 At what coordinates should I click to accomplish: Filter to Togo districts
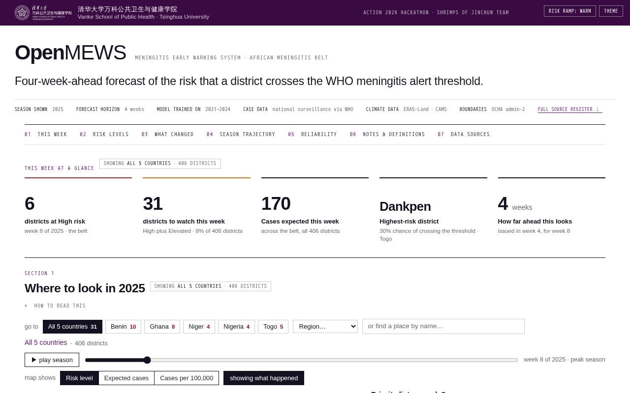click(273, 327)
